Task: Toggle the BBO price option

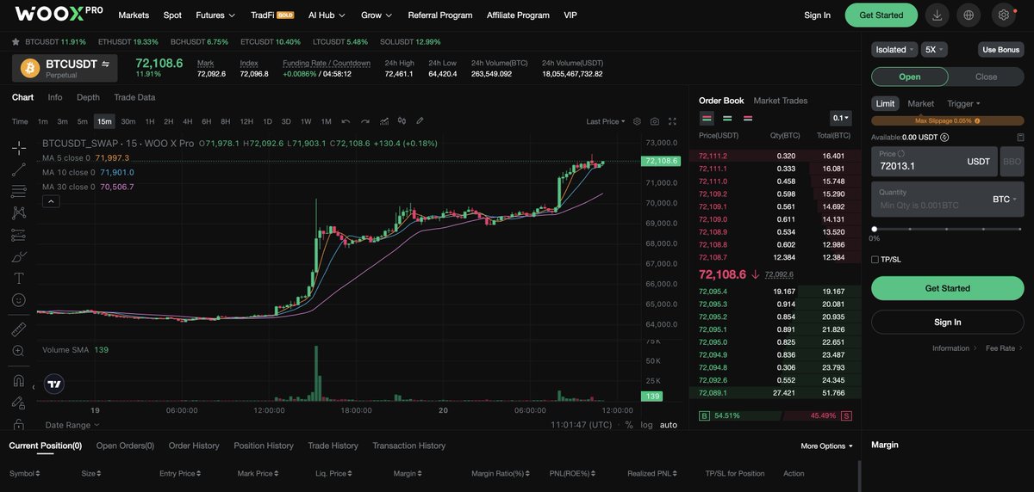Action: point(1012,162)
